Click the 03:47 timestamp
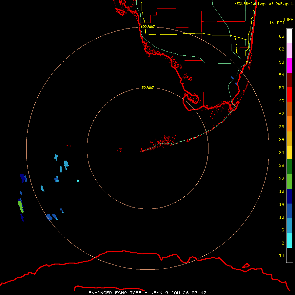The image size is (295, 295). click(x=199, y=293)
